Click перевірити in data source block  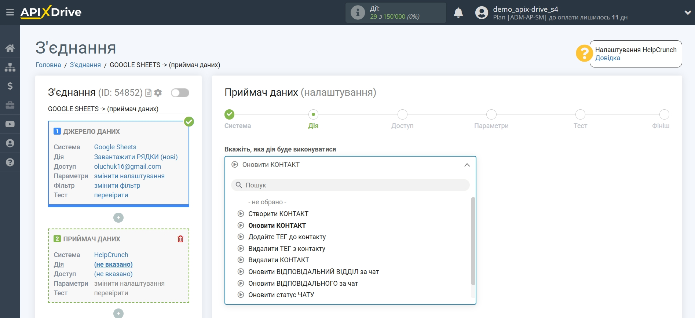(x=111, y=195)
